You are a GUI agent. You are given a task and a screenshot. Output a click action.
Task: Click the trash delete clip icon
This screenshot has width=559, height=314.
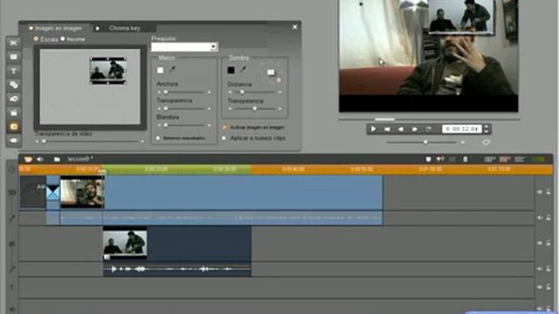point(466,159)
